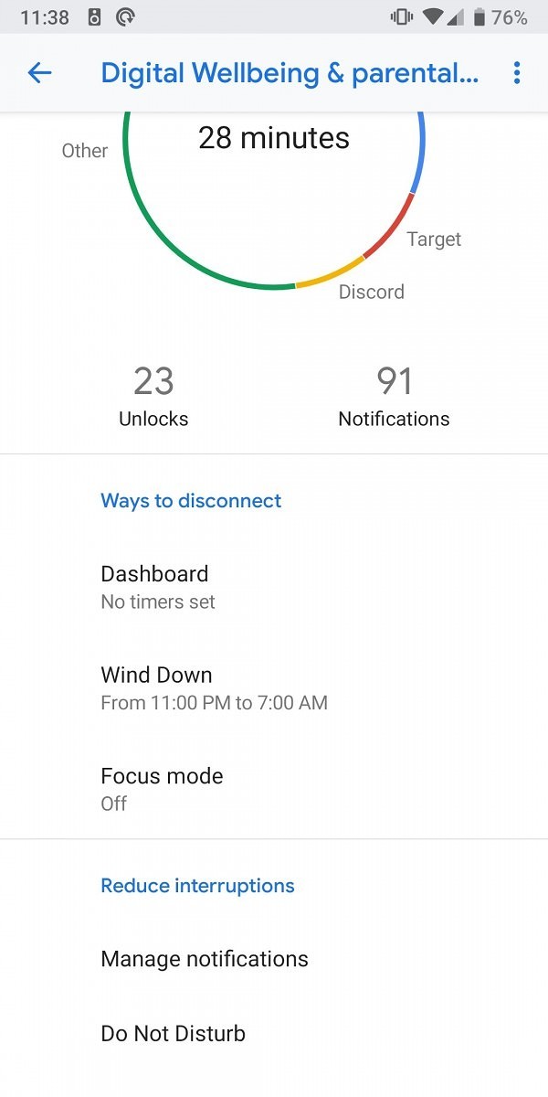Open the Dashboard timers option

[x=274, y=587]
